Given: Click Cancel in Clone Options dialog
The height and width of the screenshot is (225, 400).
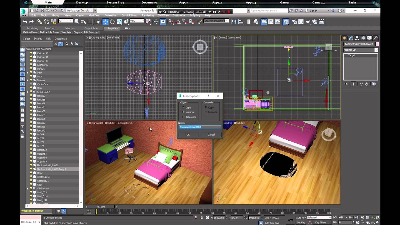Looking at the screenshot, I should click(x=211, y=135).
